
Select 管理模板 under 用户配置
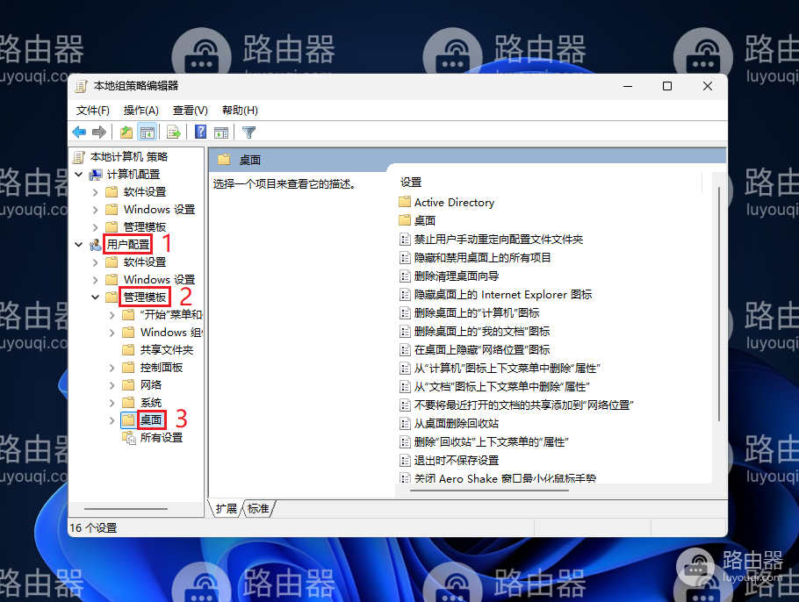(x=145, y=297)
